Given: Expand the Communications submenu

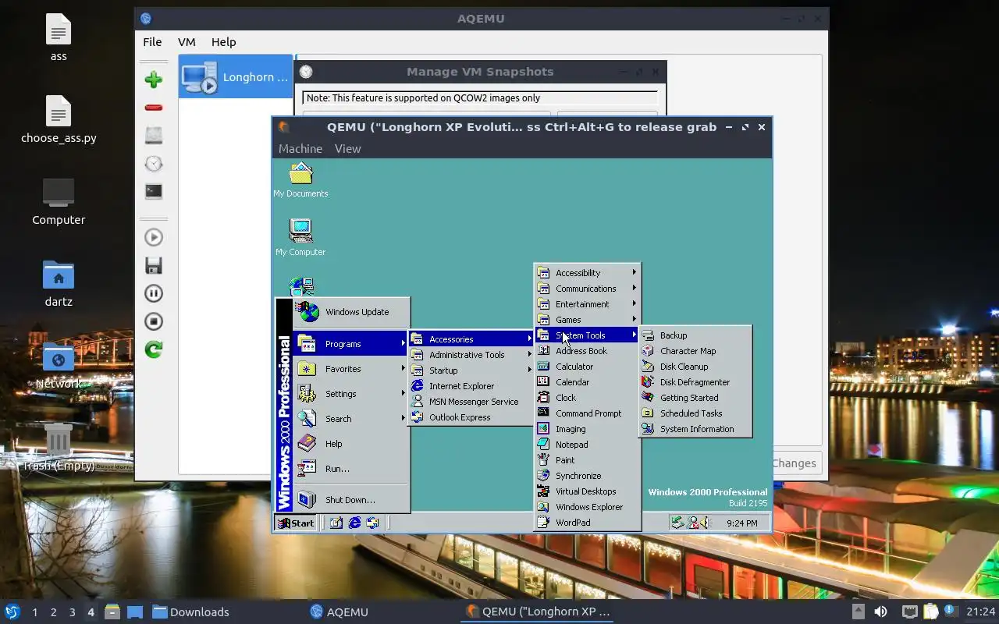Looking at the screenshot, I should (x=587, y=289).
